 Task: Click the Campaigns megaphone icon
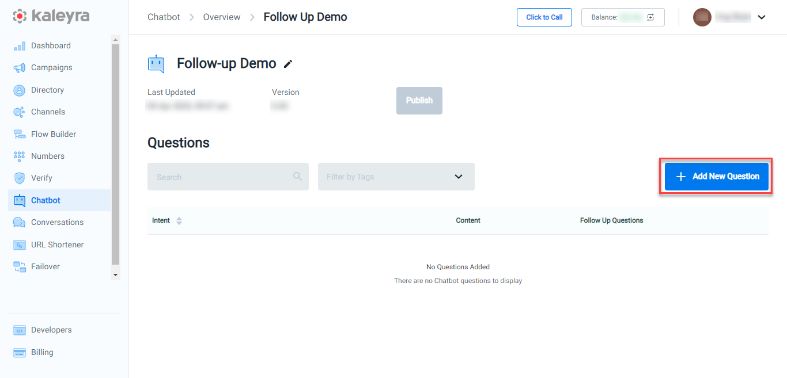point(20,68)
